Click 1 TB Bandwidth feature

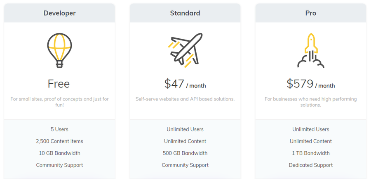(x=311, y=153)
